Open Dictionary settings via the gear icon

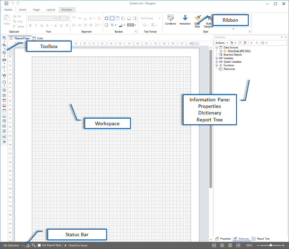(x=262, y=43)
